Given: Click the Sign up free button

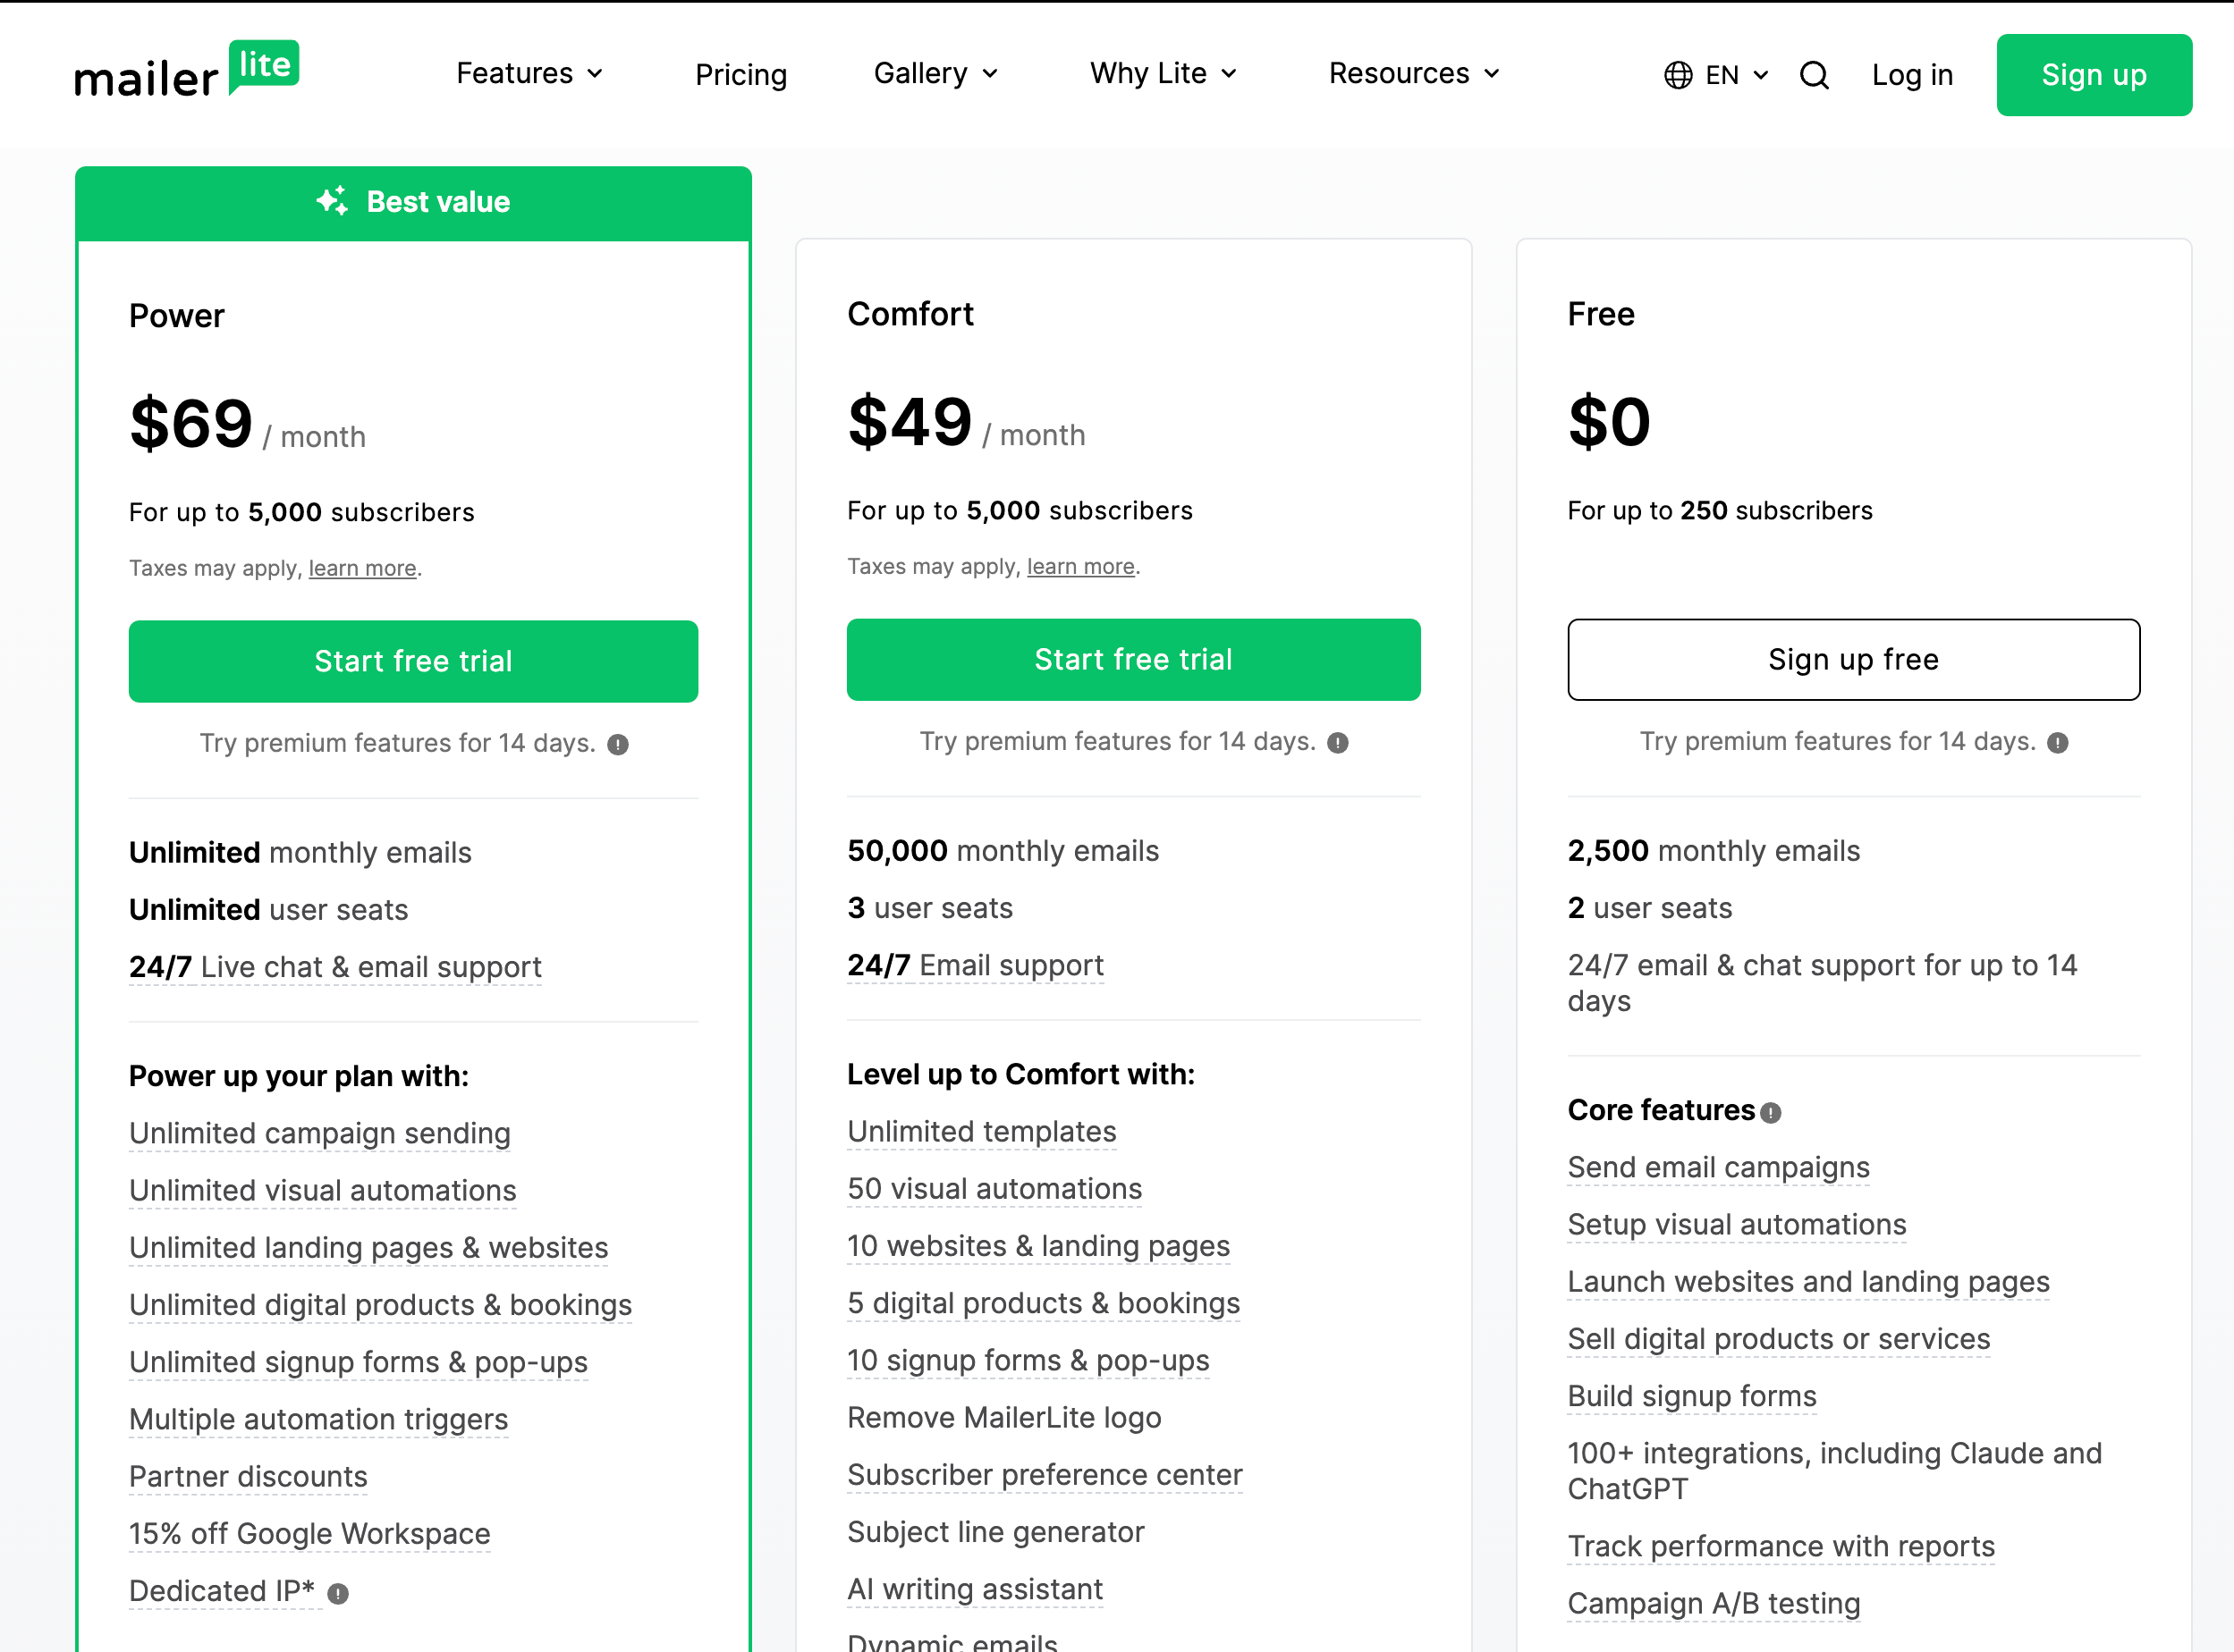Looking at the screenshot, I should click(1854, 659).
